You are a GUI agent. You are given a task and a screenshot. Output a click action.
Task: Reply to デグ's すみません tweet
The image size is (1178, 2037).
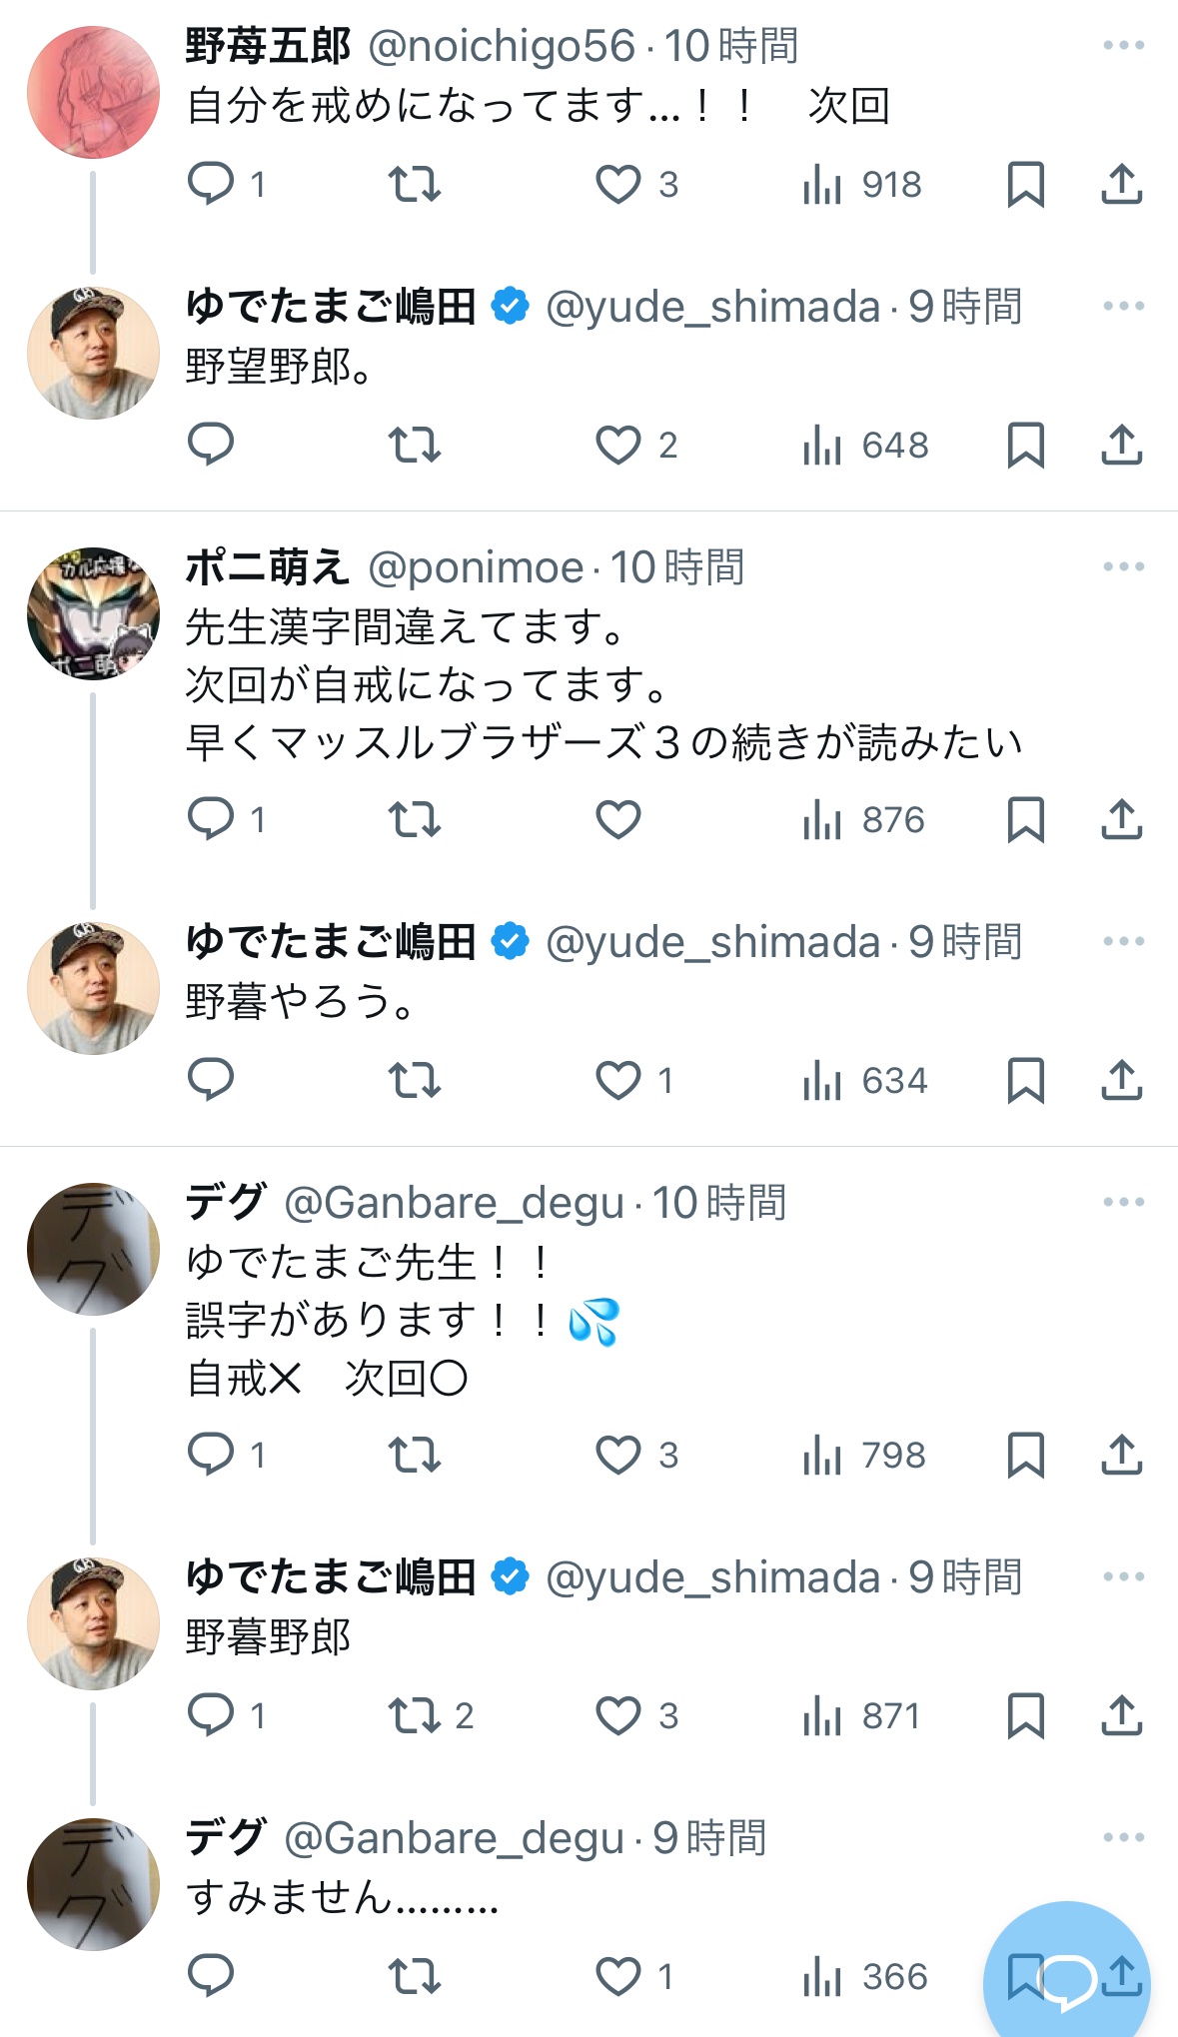[x=211, y=1976]
